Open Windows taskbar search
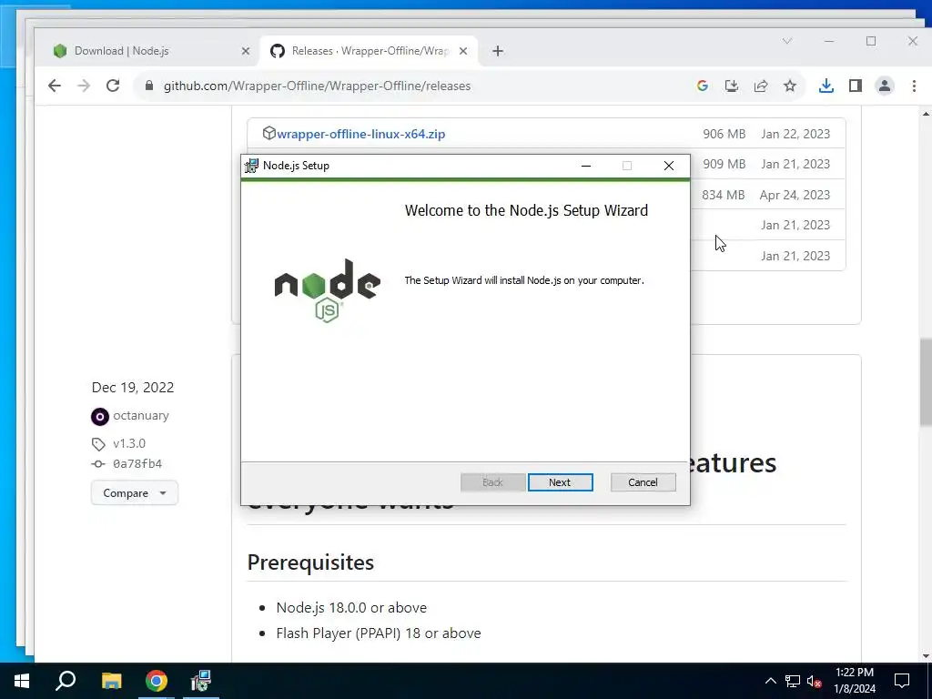Viewport: 932px width, 699px height. tap(66, 681)
